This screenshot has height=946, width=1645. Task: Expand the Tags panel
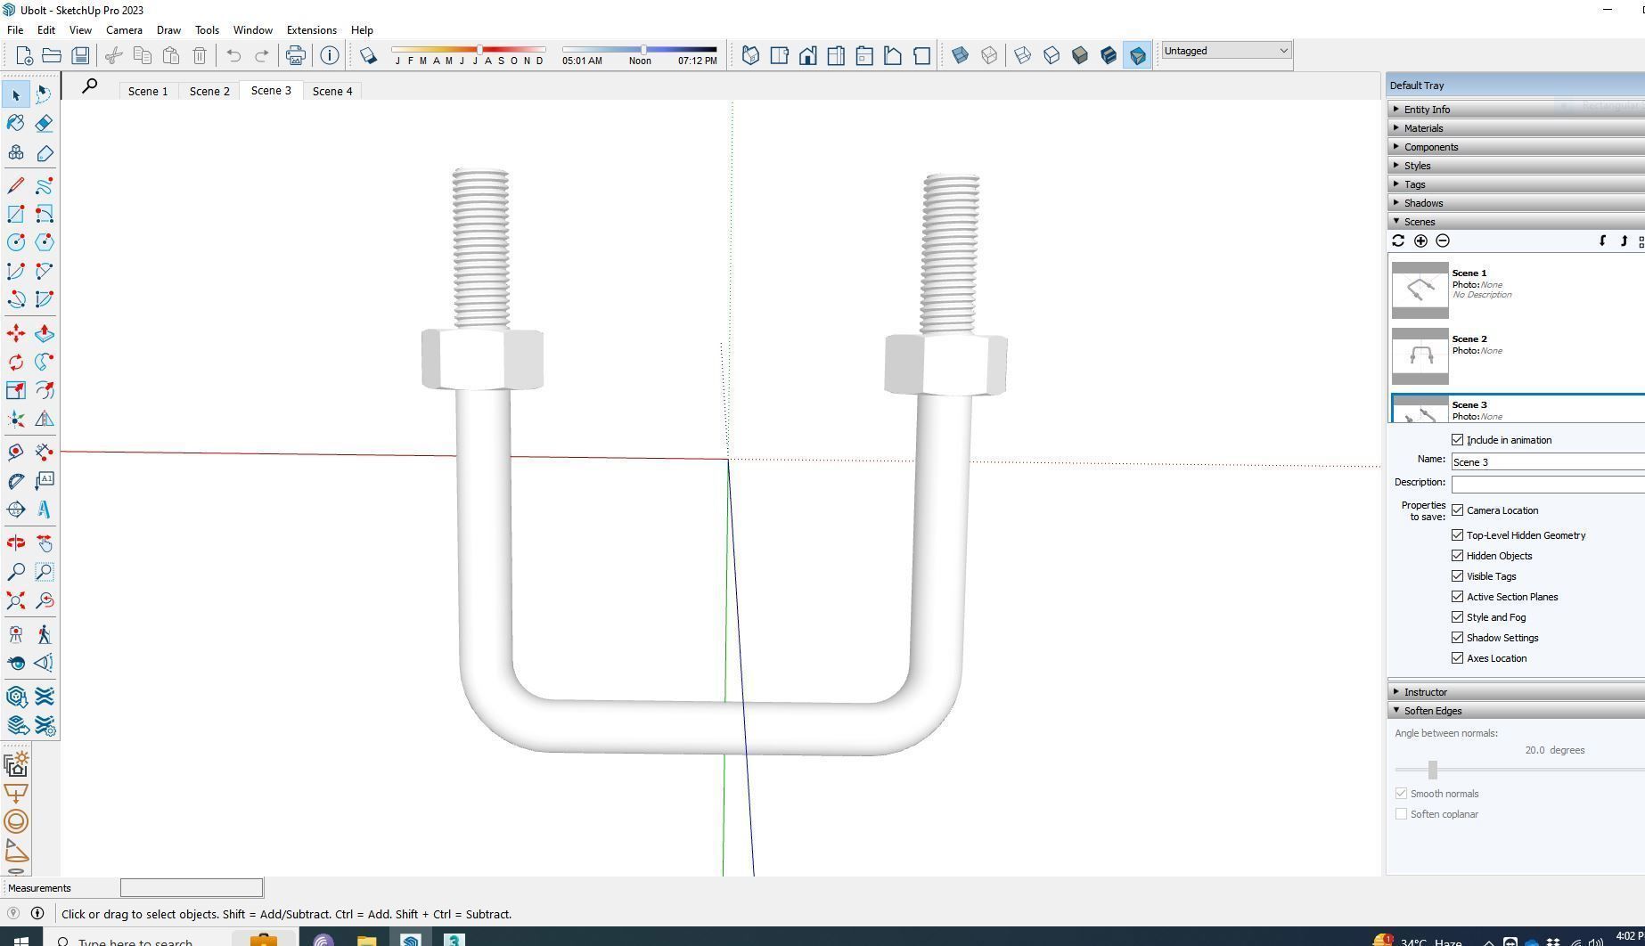1516,184
